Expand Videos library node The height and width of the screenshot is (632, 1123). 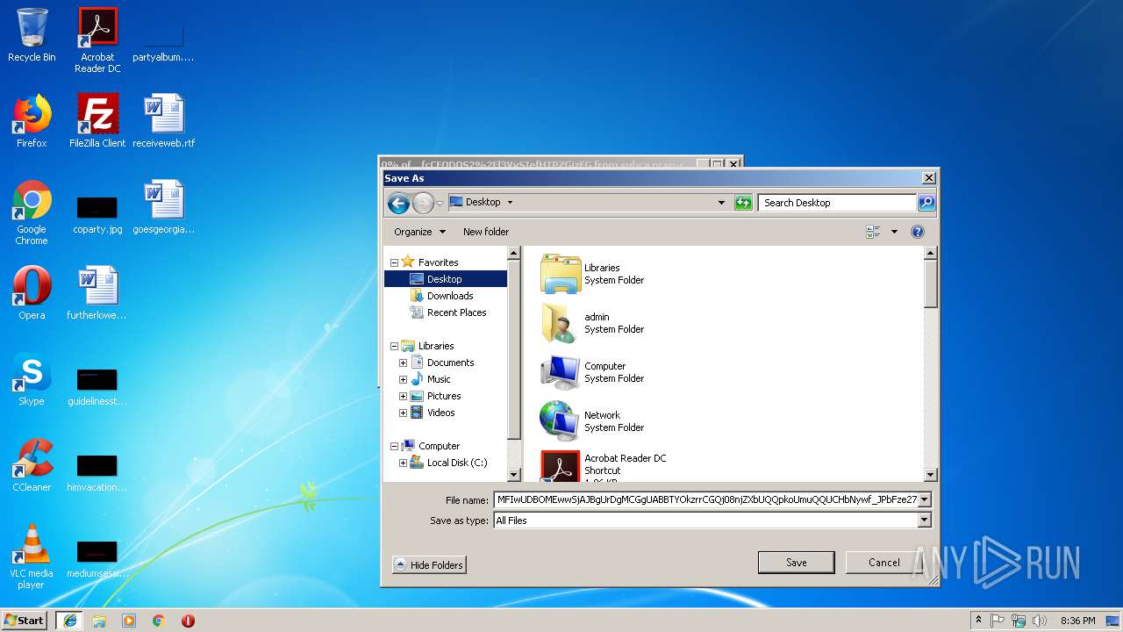point(403,413)
